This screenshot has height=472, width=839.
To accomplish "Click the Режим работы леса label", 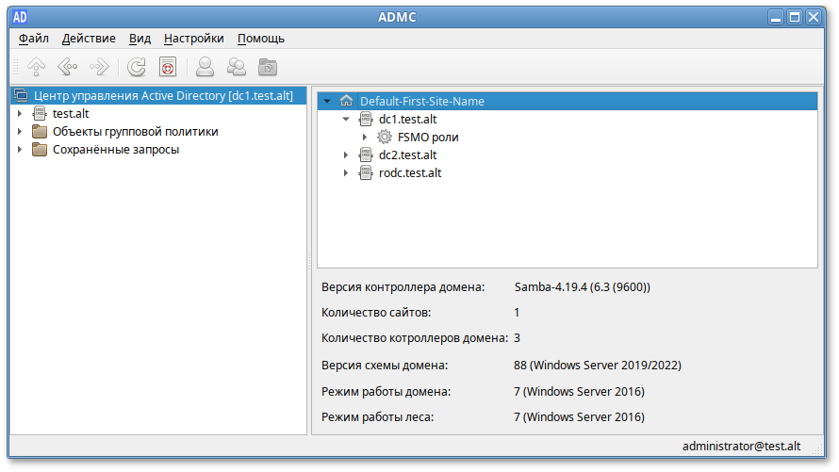I will point(378,417).
